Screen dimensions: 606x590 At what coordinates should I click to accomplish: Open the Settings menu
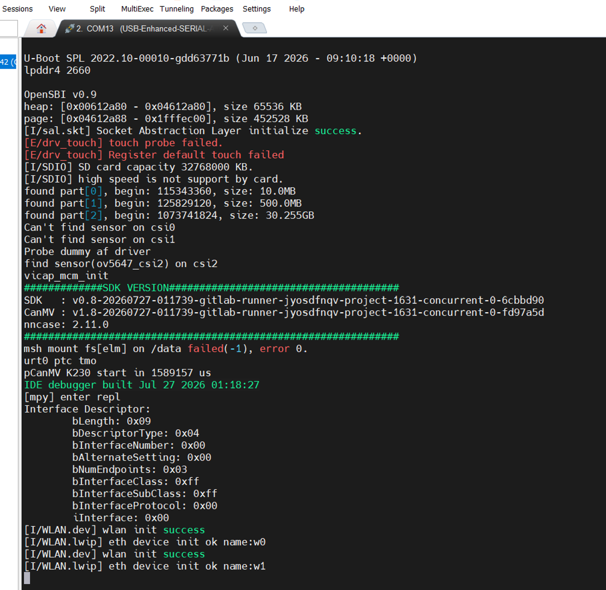tap(256, 9)
